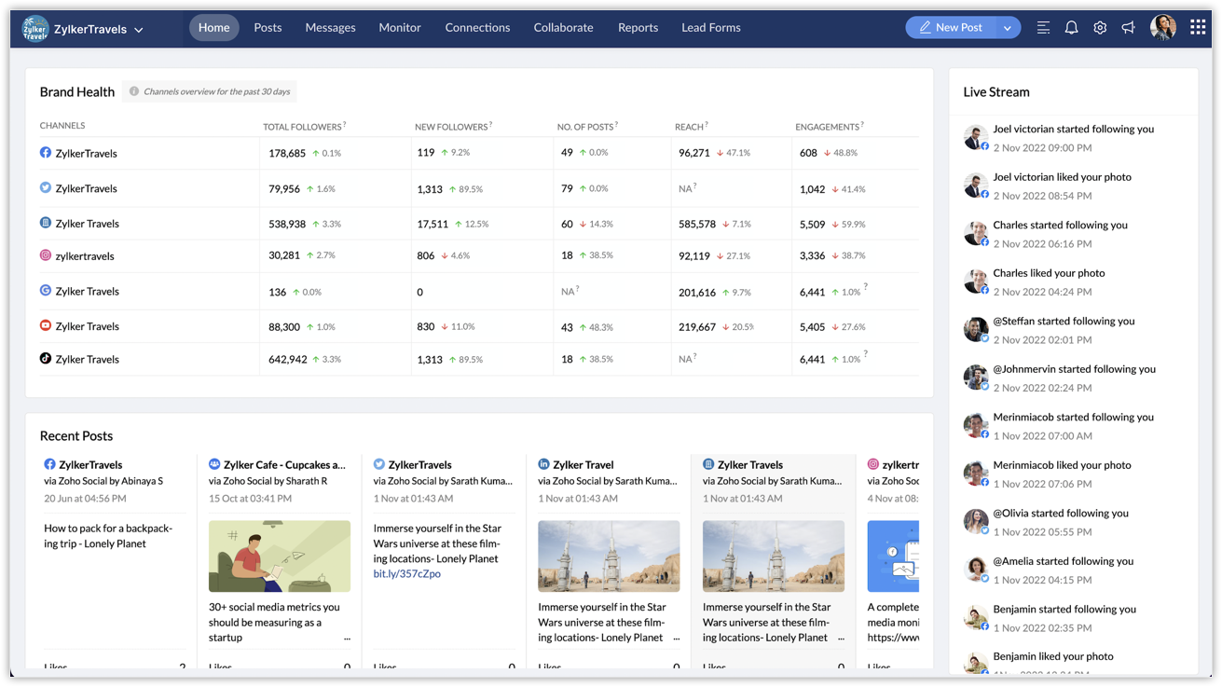Click the New Followers column header
1222x687 pixels.
(452, 126)
